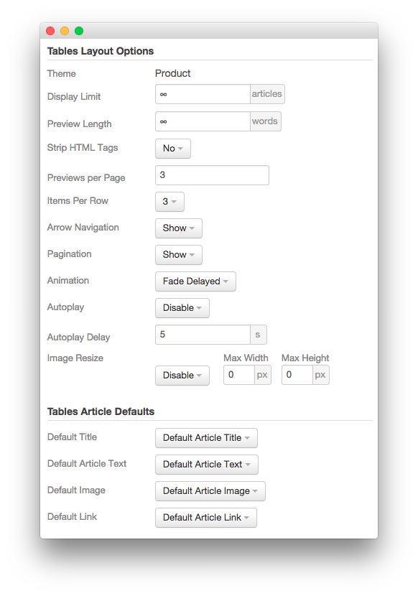Screen dimensions: 418x596
Task: Click the Preview Length input field
Action: [x=203, y=121]
